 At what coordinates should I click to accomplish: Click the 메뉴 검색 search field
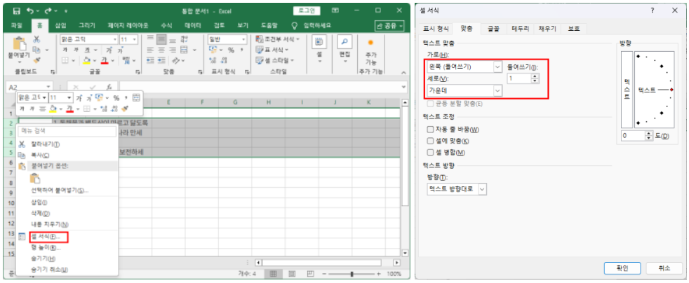(67, 130)
